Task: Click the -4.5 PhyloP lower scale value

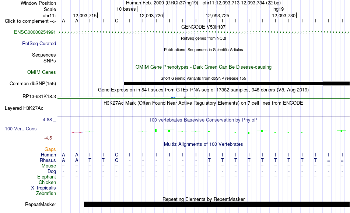Action: (48, 138)
